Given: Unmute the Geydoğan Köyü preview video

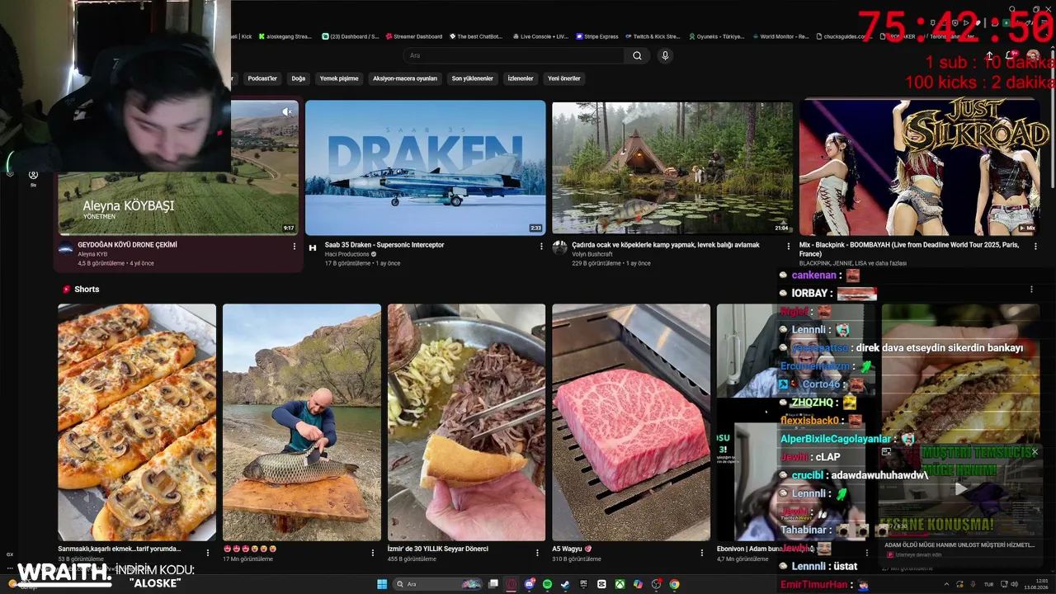Looking at the screenshot, I should click(x=287, y=111).
